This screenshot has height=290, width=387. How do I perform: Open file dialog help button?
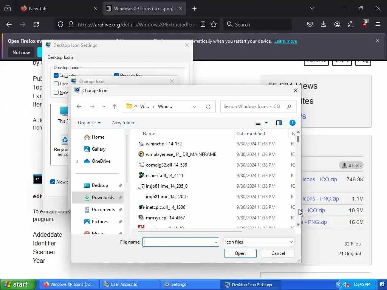pos(292,123)
